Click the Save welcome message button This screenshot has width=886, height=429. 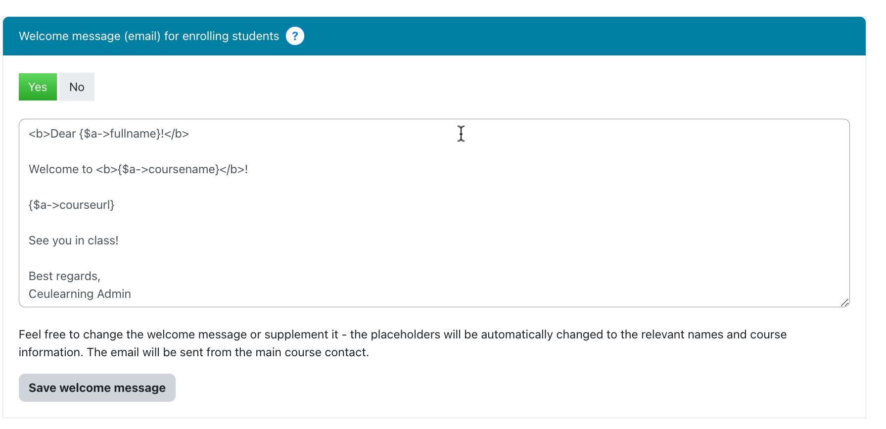tap(97, 387)
